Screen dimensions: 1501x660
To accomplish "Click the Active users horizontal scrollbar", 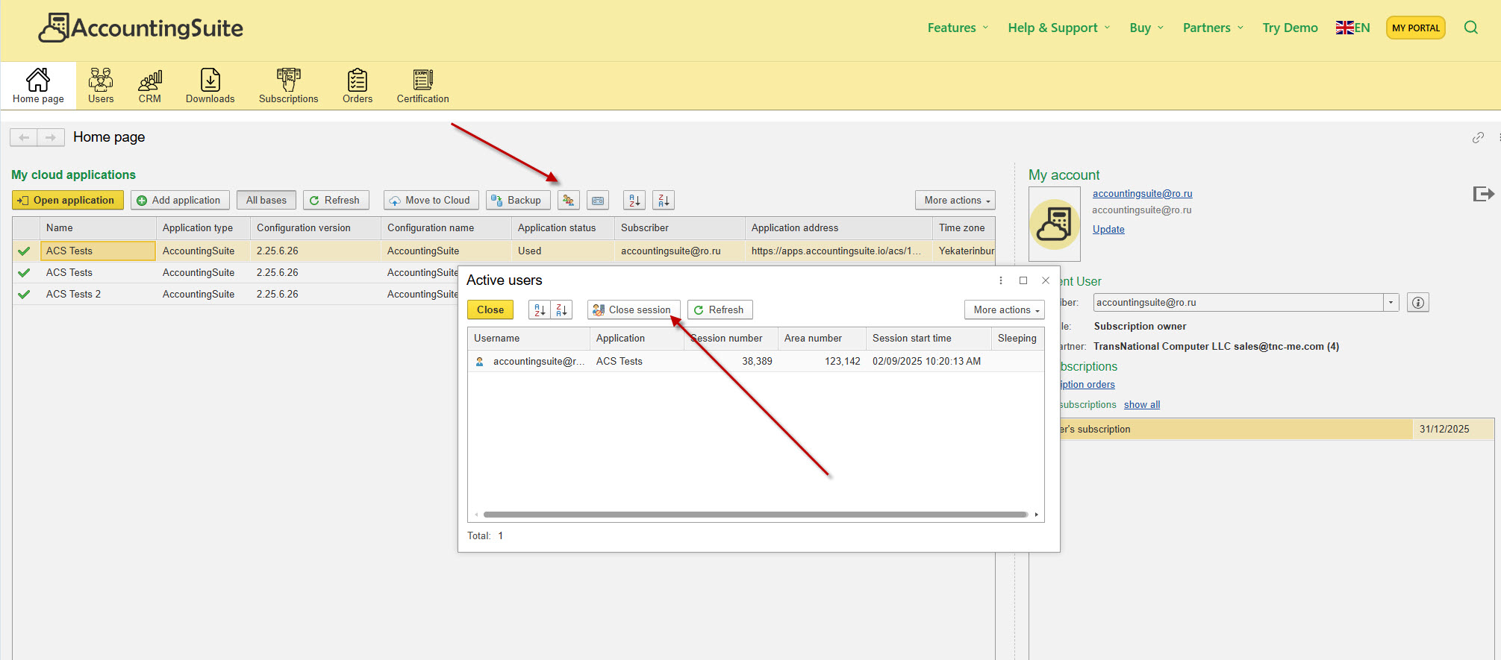I will (755, 515).
